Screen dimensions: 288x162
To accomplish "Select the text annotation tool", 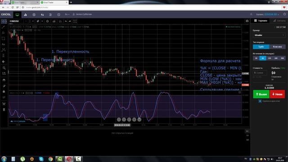I will (4, 44).
